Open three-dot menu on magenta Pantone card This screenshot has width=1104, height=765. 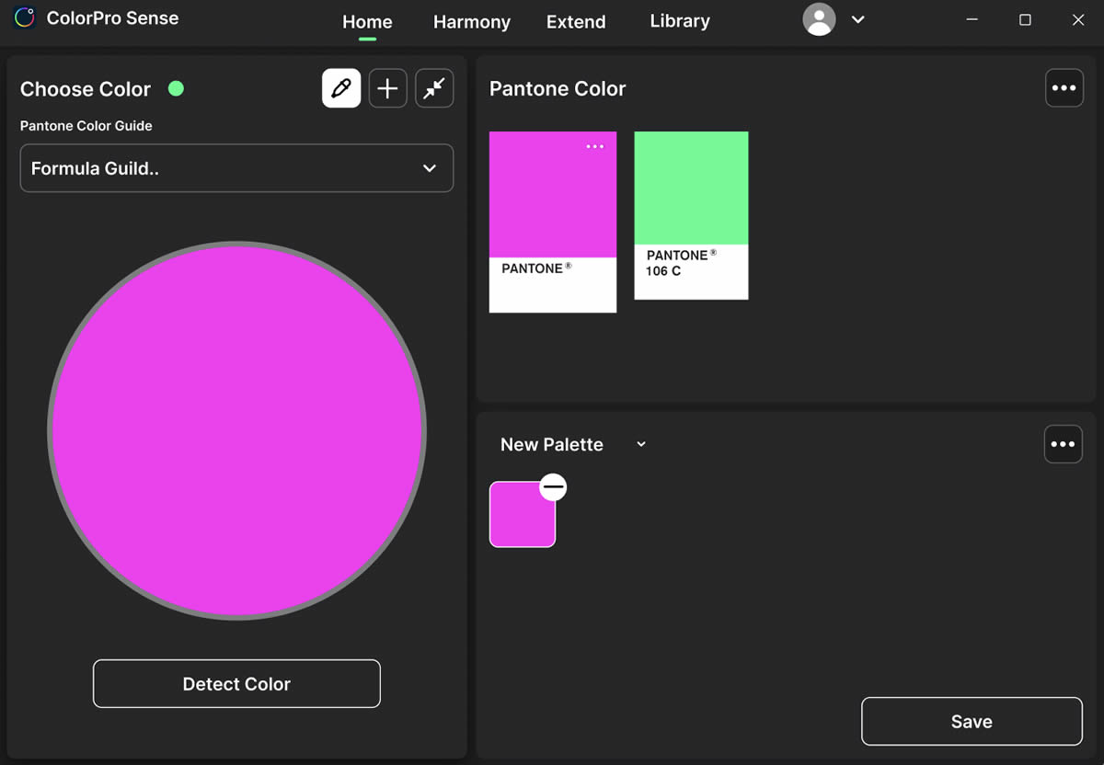click(x=595, y=146)
